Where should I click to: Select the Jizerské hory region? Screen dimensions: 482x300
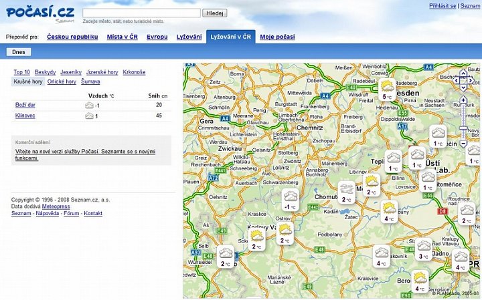click(x=102, y=72)
